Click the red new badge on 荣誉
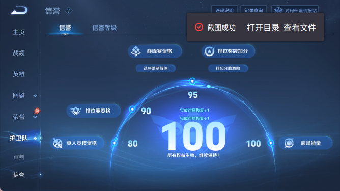The height and width of the screenshot is (191, 340). click(x=37, y=111)
